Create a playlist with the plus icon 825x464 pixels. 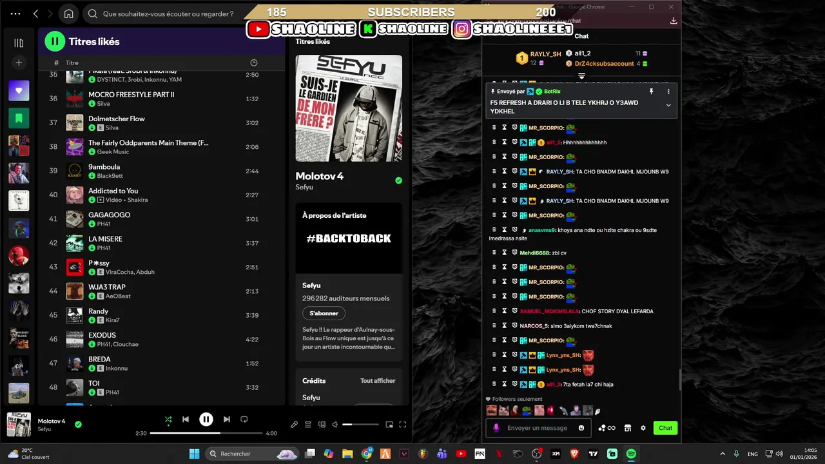coord(19,63)
